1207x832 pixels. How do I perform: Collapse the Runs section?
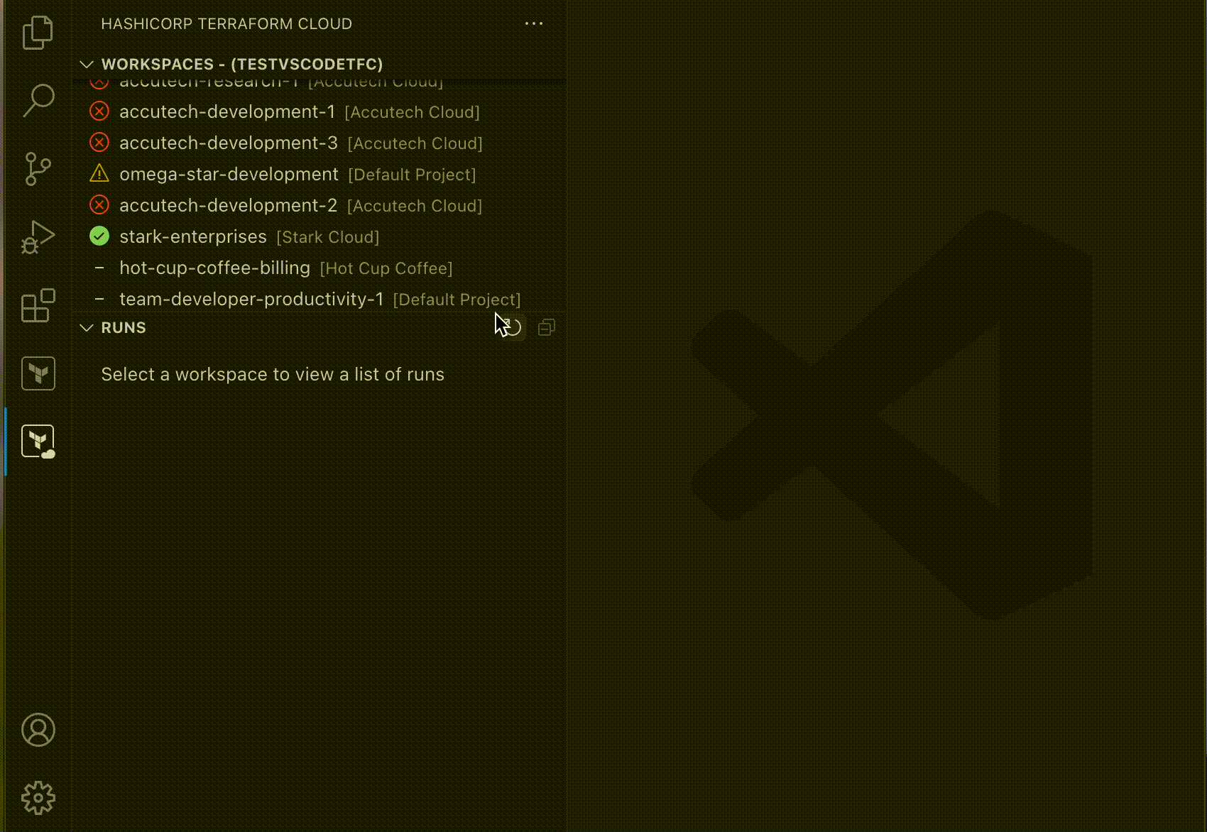87,327
